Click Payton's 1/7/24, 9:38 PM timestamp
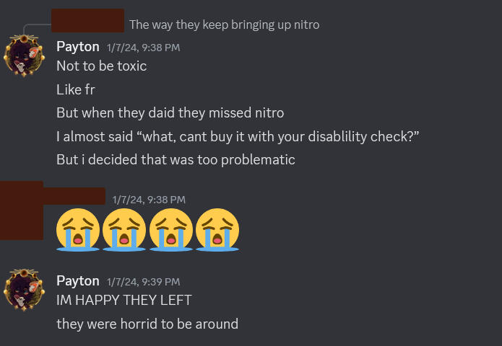The image size is (502, 346). coord(144,48)
